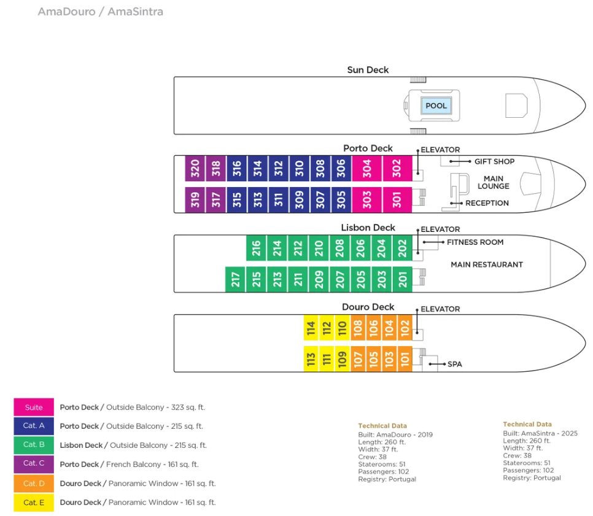The height and width of the screenshot is (516, 593).
Task: Click cabin 110
Action: click(343, 328)
